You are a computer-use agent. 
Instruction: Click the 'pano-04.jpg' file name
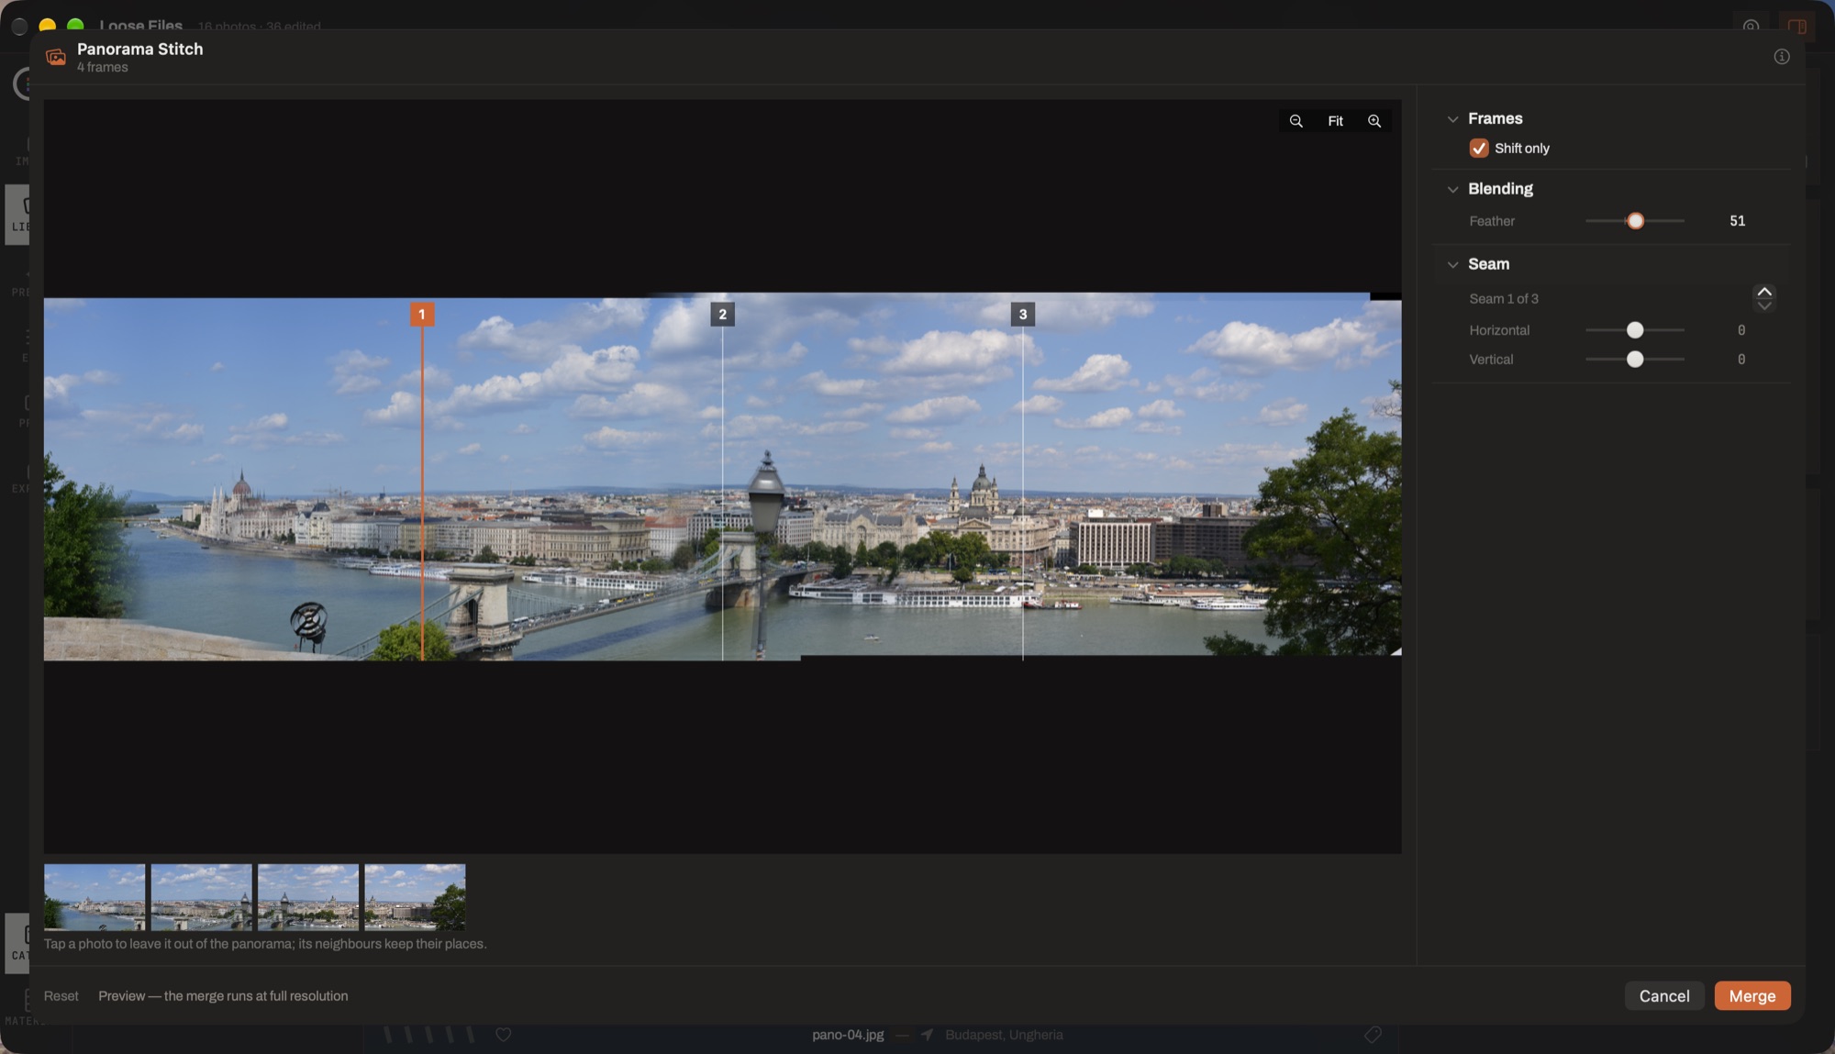tap(848, 1035)
